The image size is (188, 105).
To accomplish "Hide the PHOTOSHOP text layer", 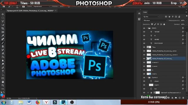I will (144, 43).
